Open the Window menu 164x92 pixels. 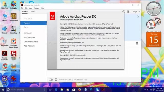pos(36,8)
